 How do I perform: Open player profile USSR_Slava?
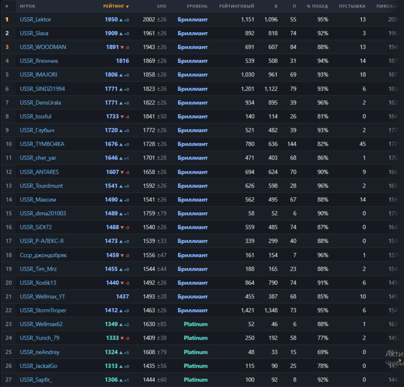(34, 33)
